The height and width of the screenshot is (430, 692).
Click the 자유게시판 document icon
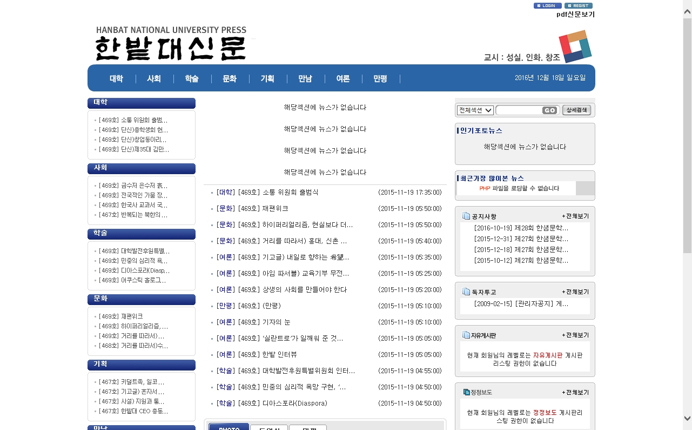(466, 335)
